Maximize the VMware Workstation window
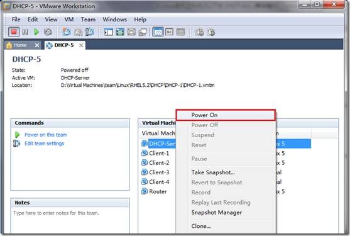The image size is (350, 236). click(x=317, y=4)
